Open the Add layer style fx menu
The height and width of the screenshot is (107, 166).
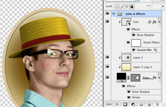point(117,104)
